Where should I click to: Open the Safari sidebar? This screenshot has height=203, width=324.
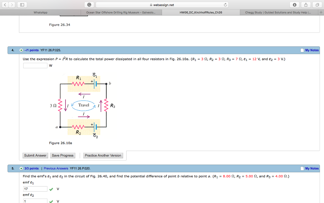22,5
